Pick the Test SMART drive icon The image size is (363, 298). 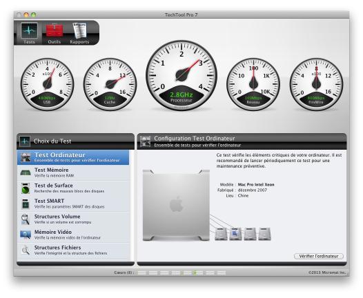click(x=26, y=203)
